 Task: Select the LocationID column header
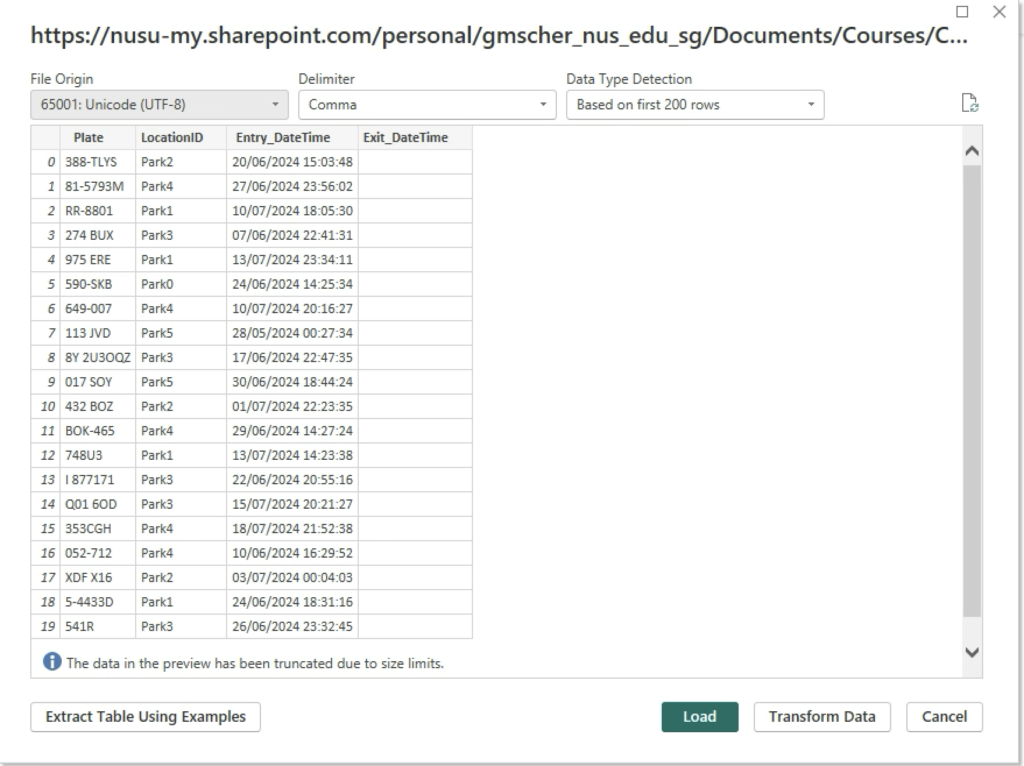click(172, 137)
